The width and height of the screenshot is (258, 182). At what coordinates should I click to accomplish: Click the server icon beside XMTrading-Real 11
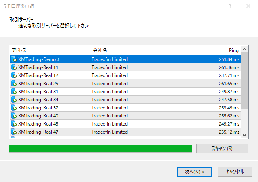click(x=14, y=67)
